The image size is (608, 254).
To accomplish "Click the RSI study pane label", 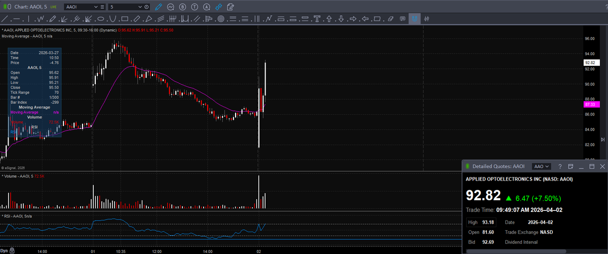I will 17,216.
